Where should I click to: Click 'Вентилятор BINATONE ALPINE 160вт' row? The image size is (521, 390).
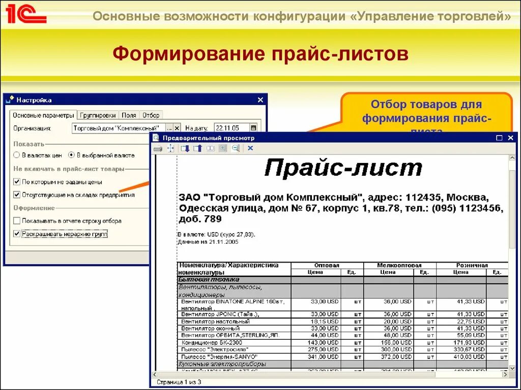(342, 305)
